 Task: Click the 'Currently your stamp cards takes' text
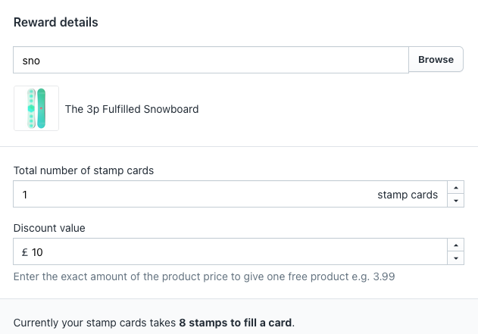click(95, 323)
